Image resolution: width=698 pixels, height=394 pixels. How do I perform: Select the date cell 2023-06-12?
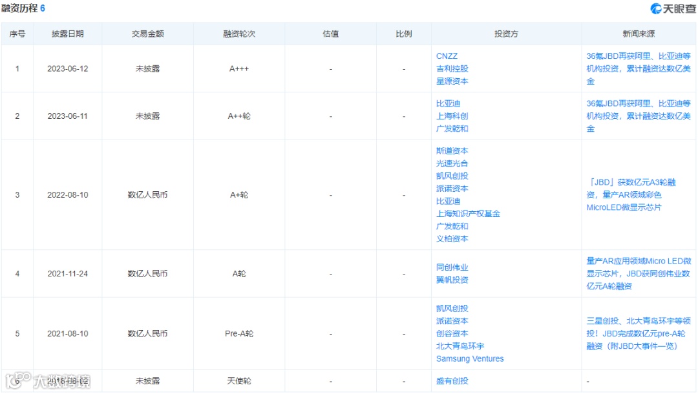[x=68, y=69]
